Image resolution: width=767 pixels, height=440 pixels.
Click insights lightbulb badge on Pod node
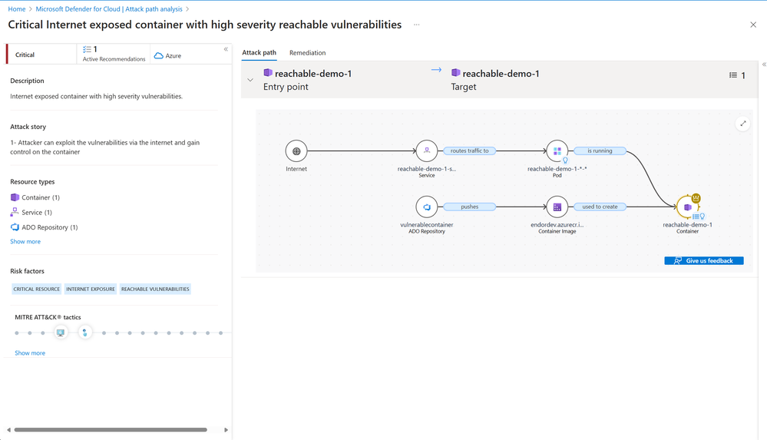coord(565,160)
